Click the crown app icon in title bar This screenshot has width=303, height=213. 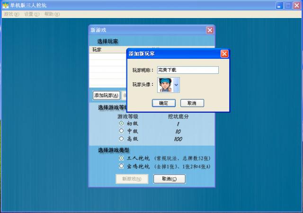5,5
